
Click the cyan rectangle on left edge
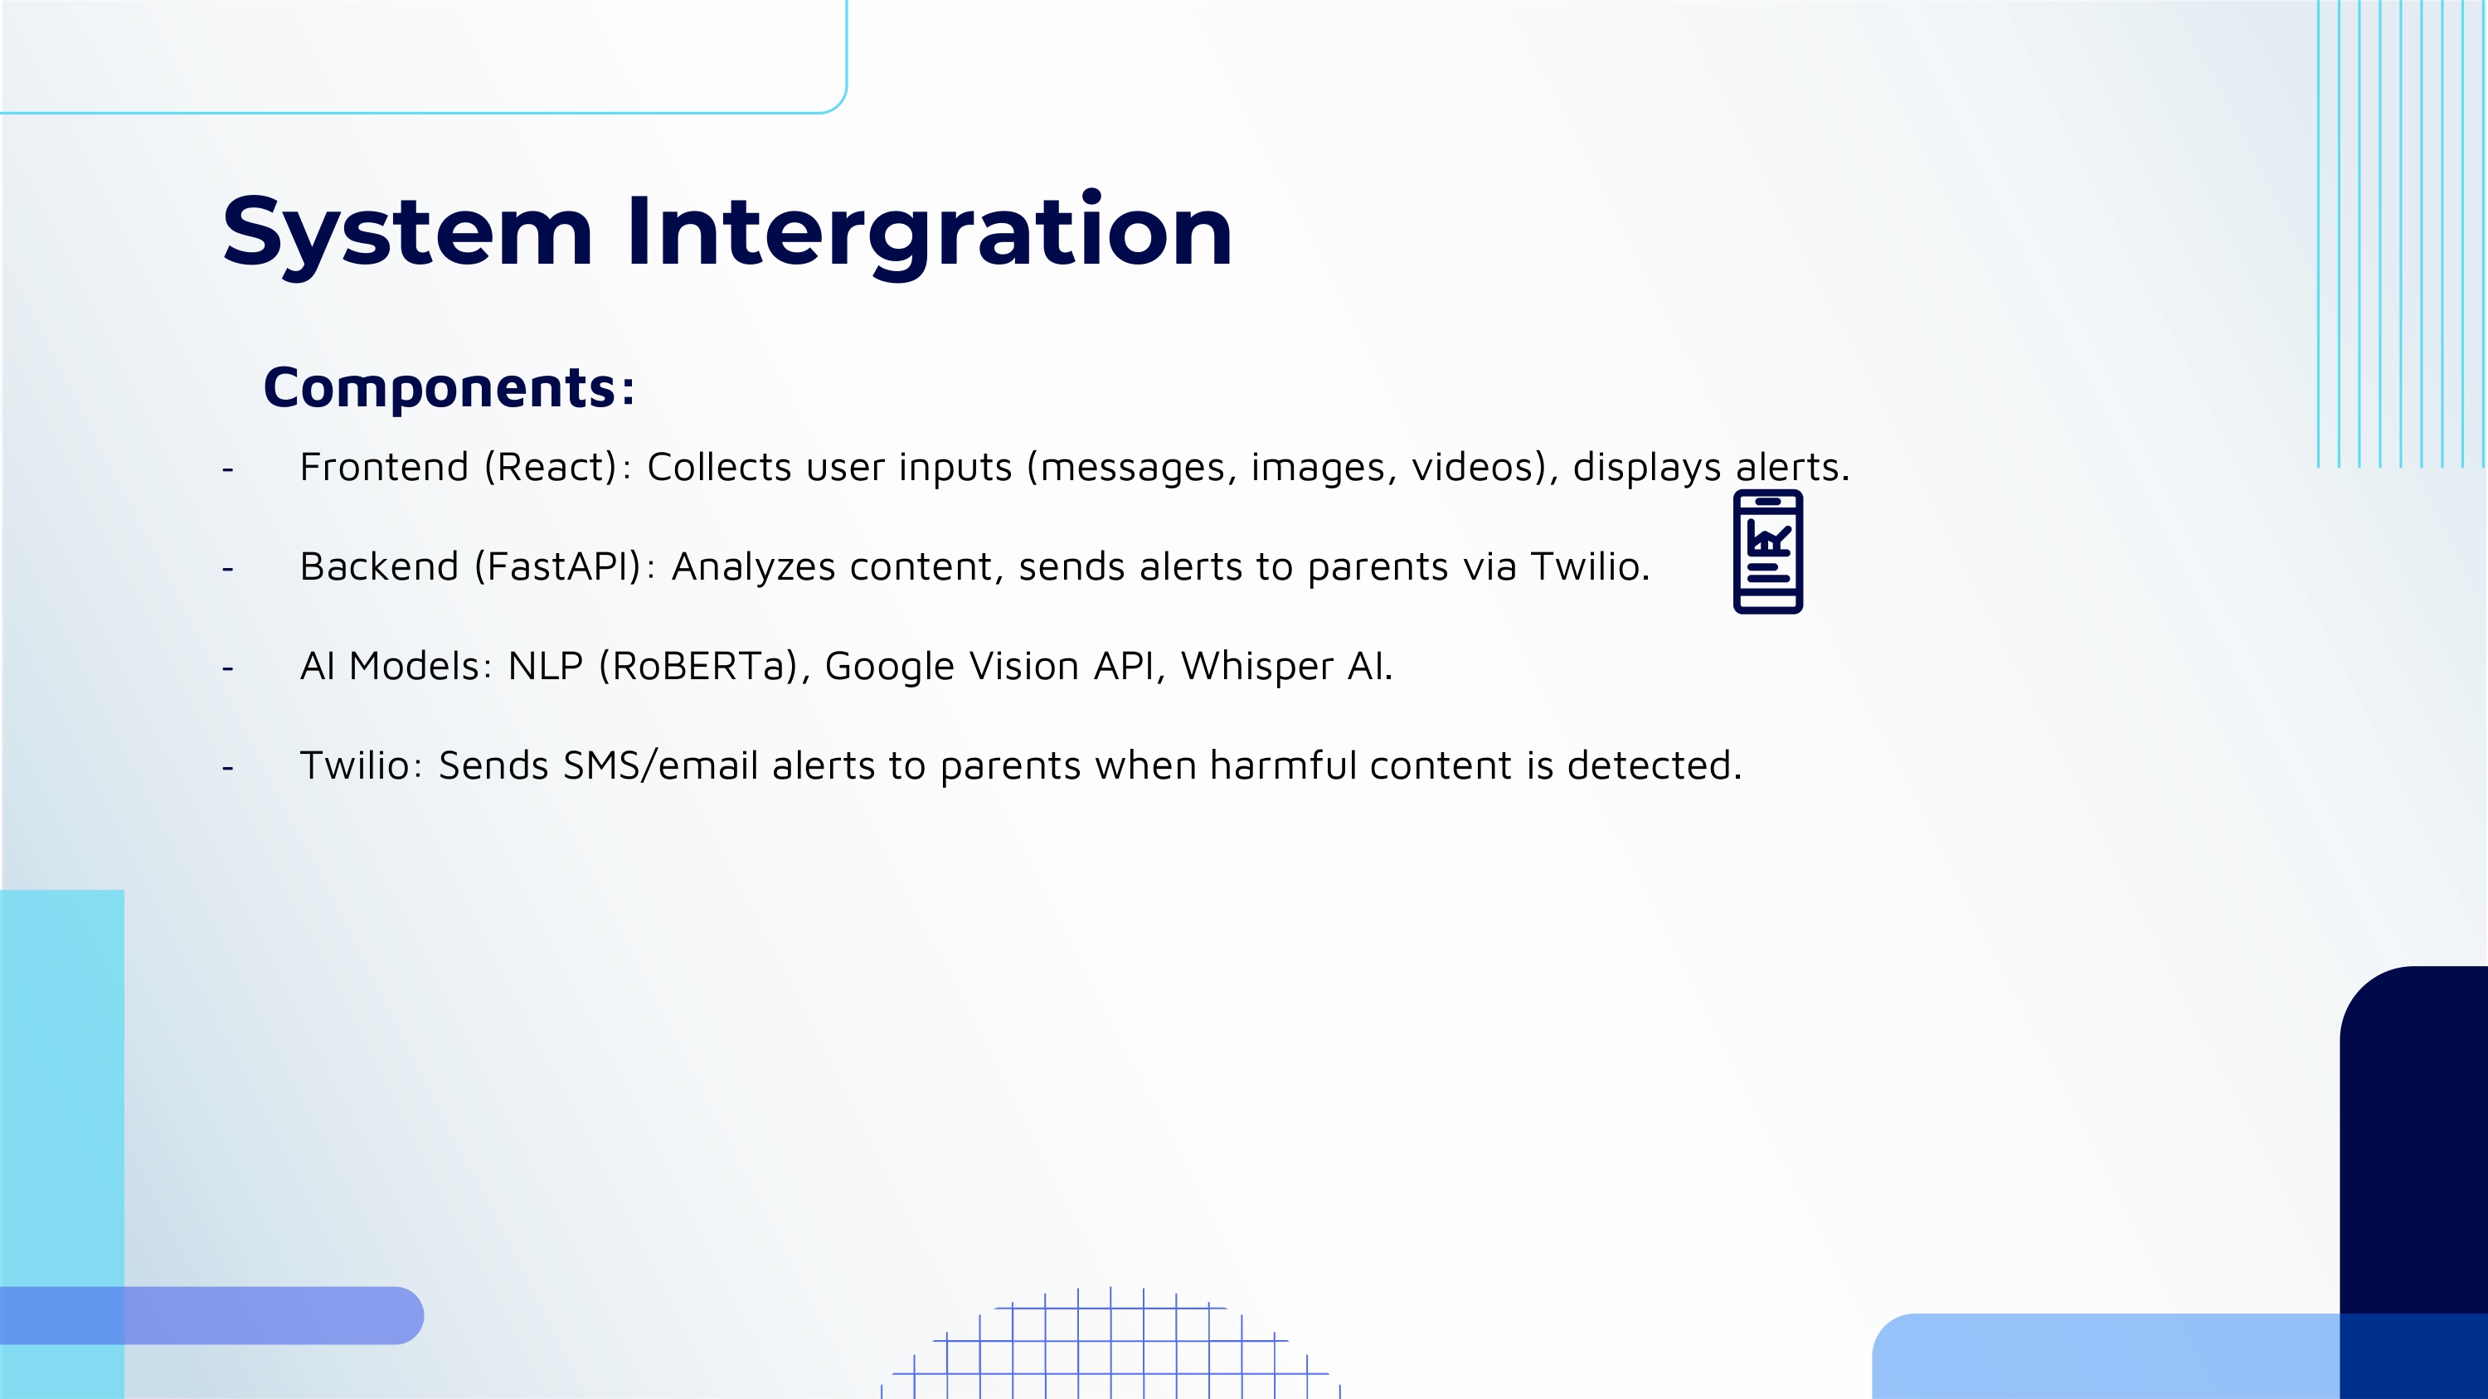62,1081
